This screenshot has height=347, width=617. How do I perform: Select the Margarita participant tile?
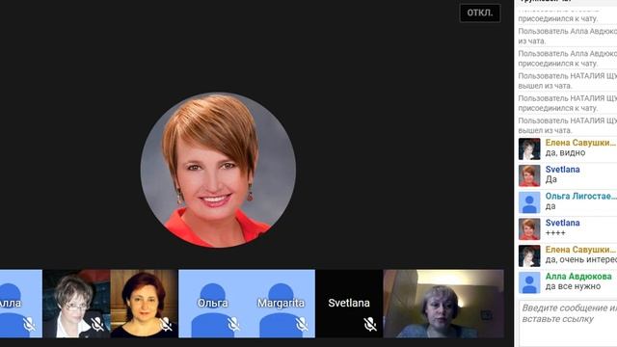(x=281, y=304)
